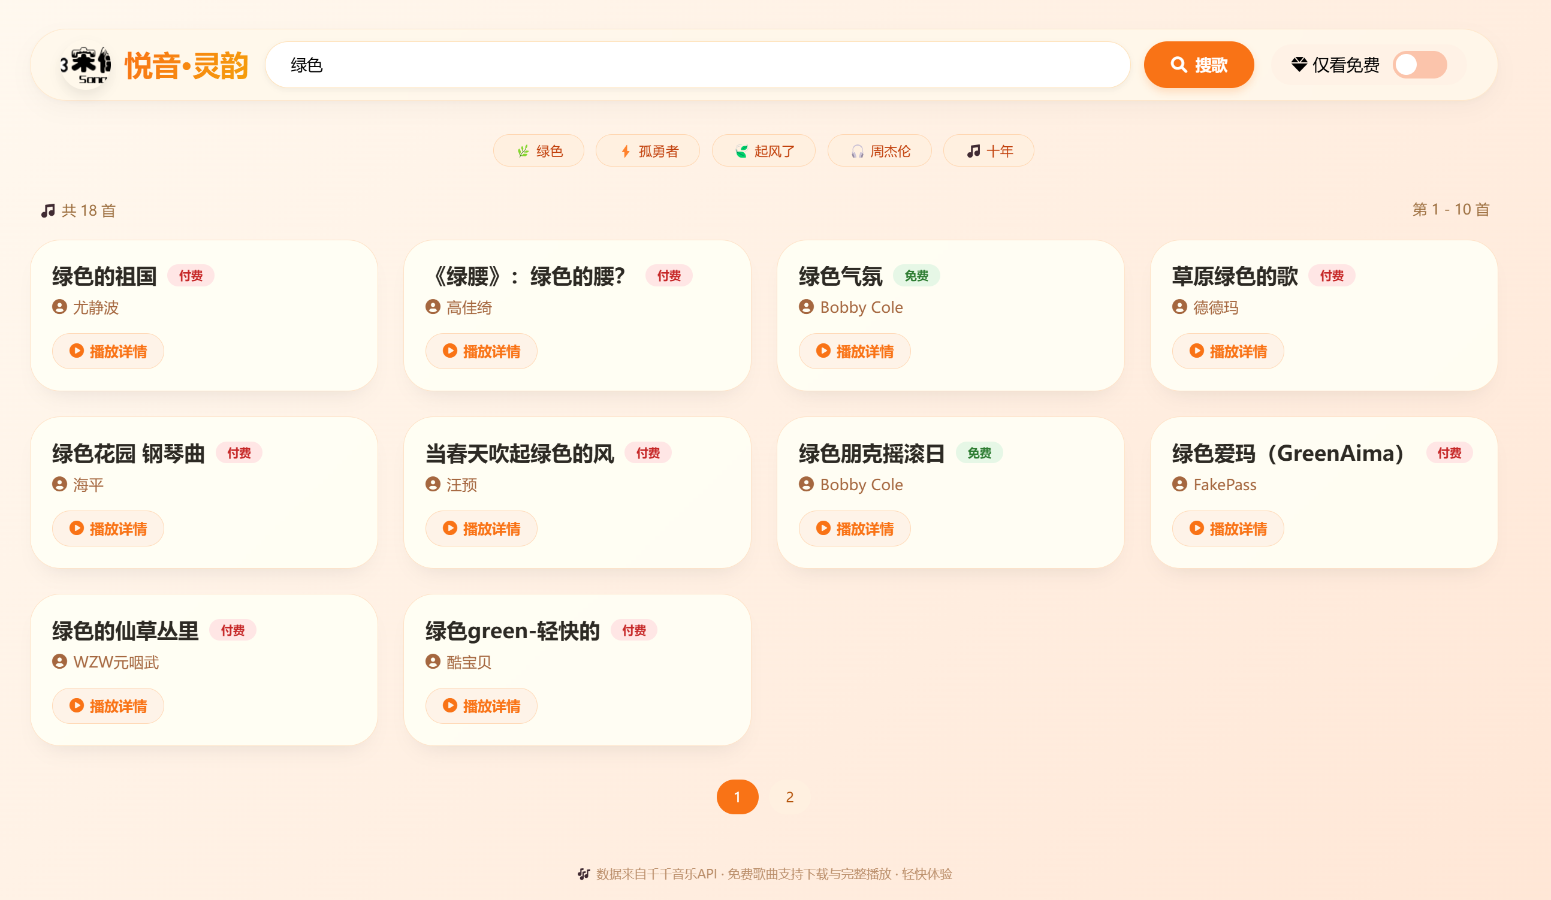Click play icon in 绿色的祖国 card
1551x900 pixels.
click(x=76, y=351)
